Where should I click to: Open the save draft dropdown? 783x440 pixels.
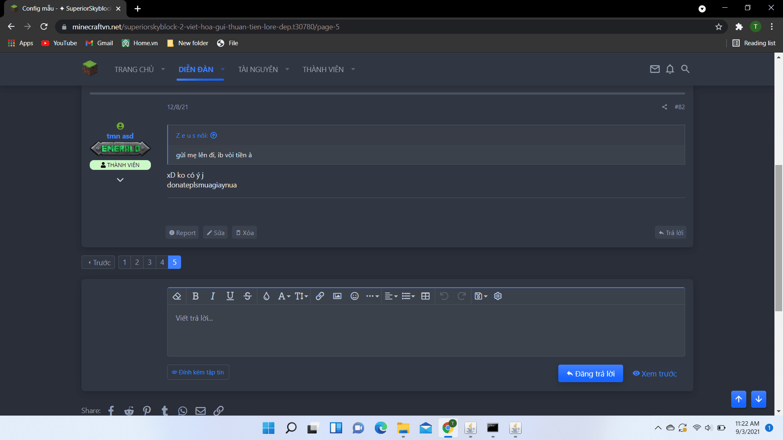(481, 296)
